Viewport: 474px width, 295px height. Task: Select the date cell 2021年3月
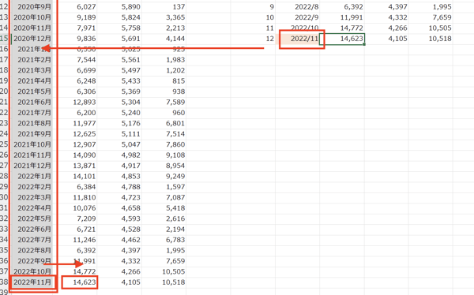pos(32,70)
